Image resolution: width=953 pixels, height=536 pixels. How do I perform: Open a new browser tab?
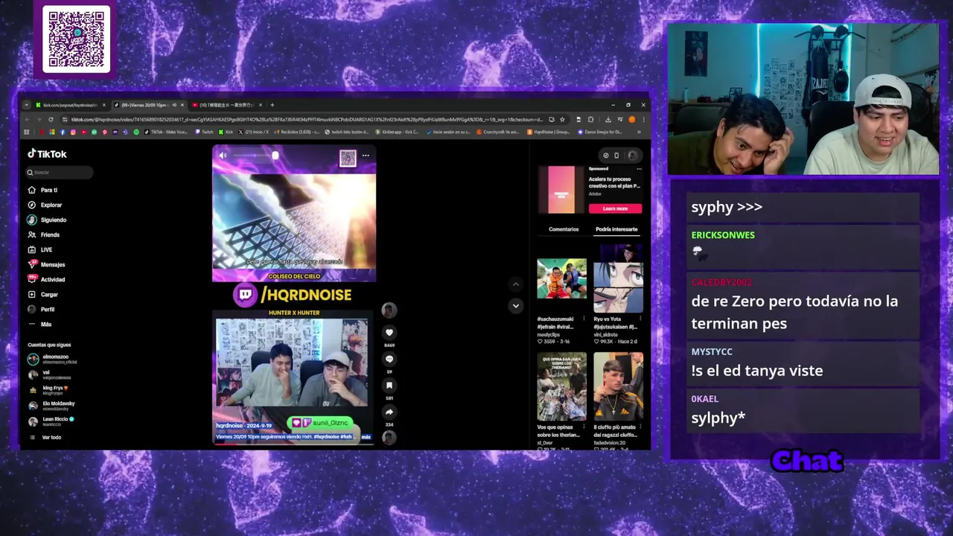(272, 105)
